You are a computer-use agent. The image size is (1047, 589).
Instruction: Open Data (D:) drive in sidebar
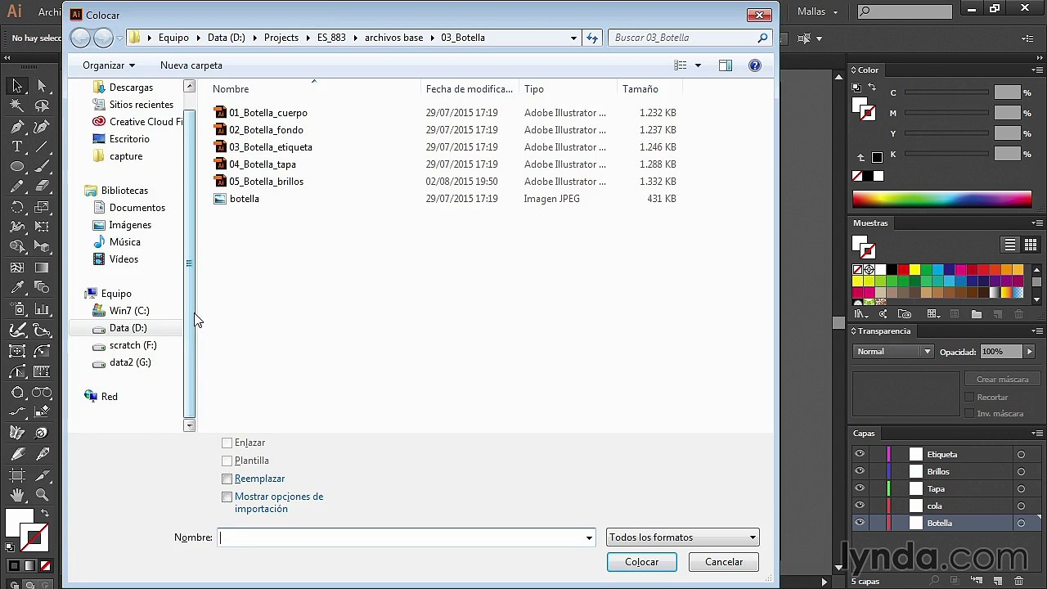(128, 328)
